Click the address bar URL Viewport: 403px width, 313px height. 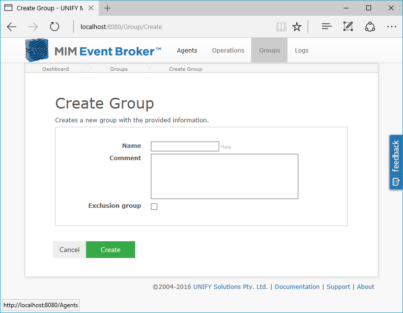point(121,27)
